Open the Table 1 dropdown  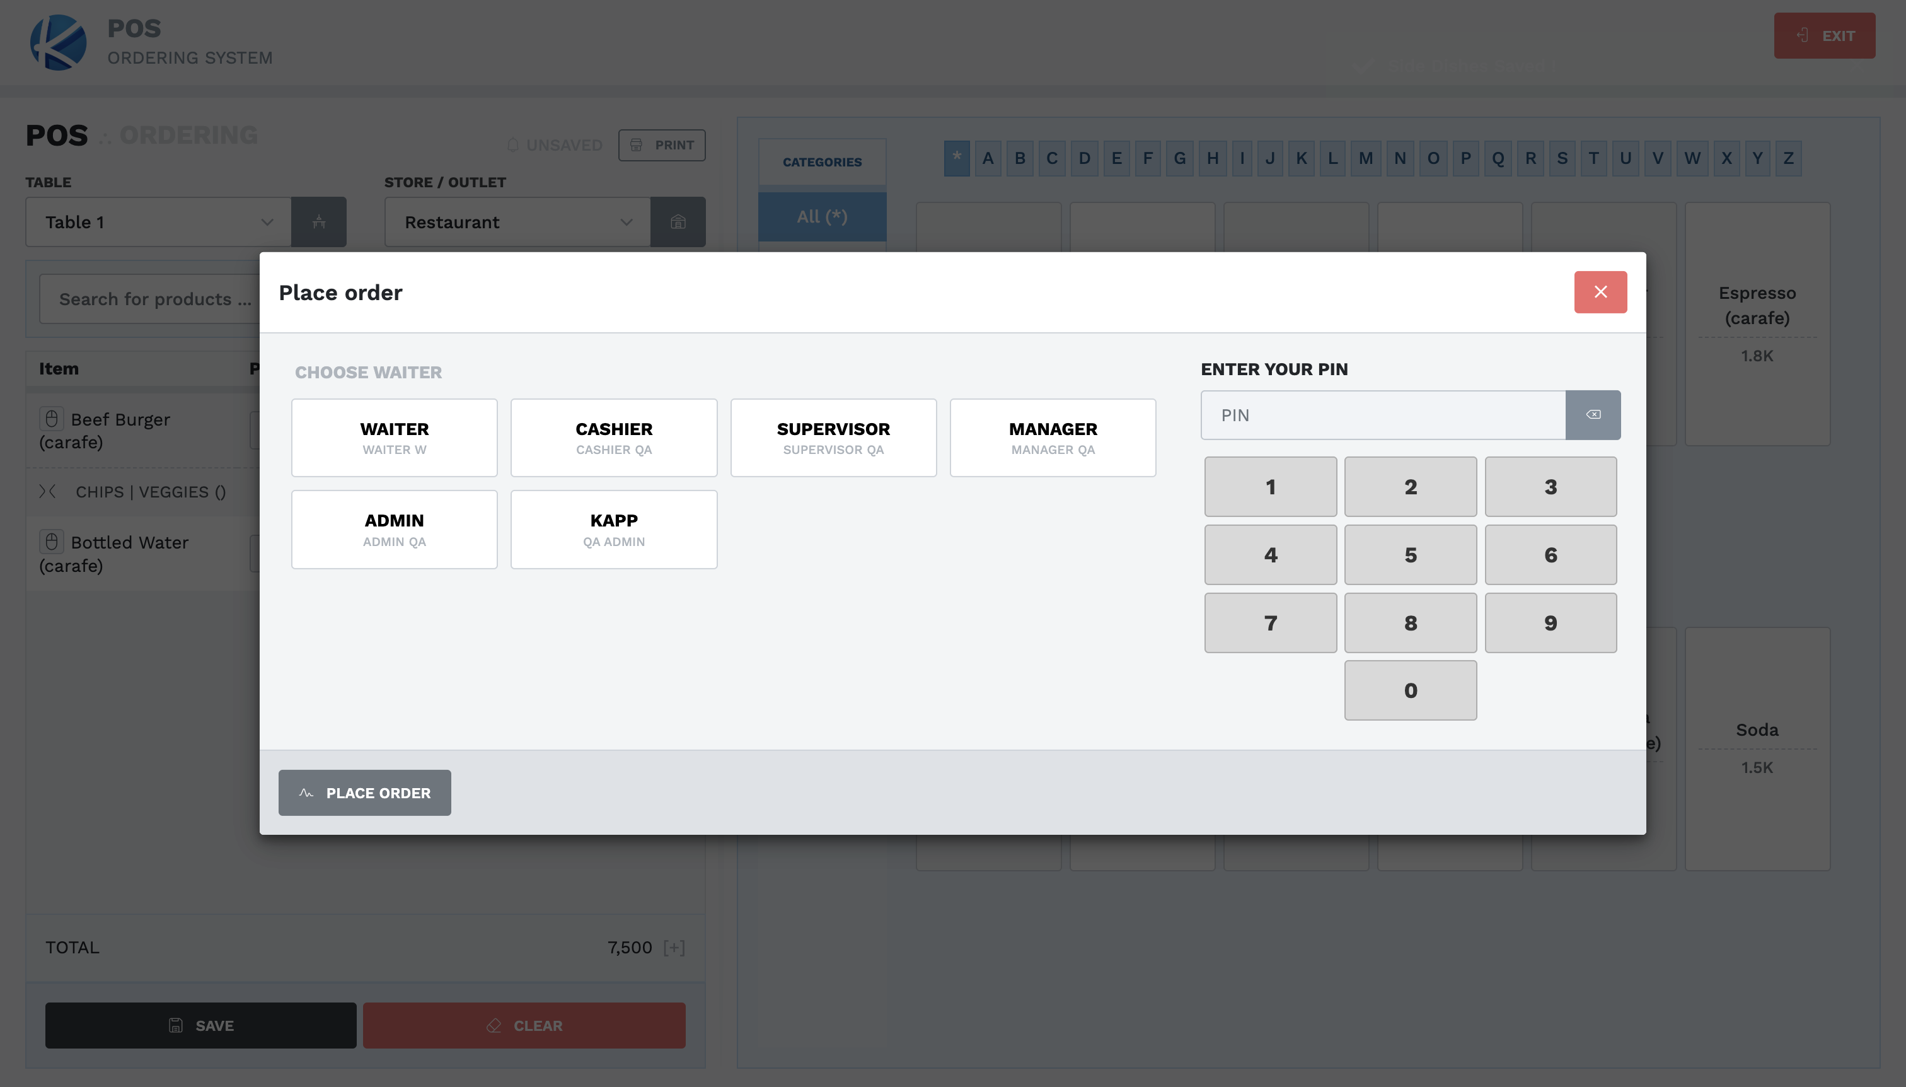coord(158,222)
